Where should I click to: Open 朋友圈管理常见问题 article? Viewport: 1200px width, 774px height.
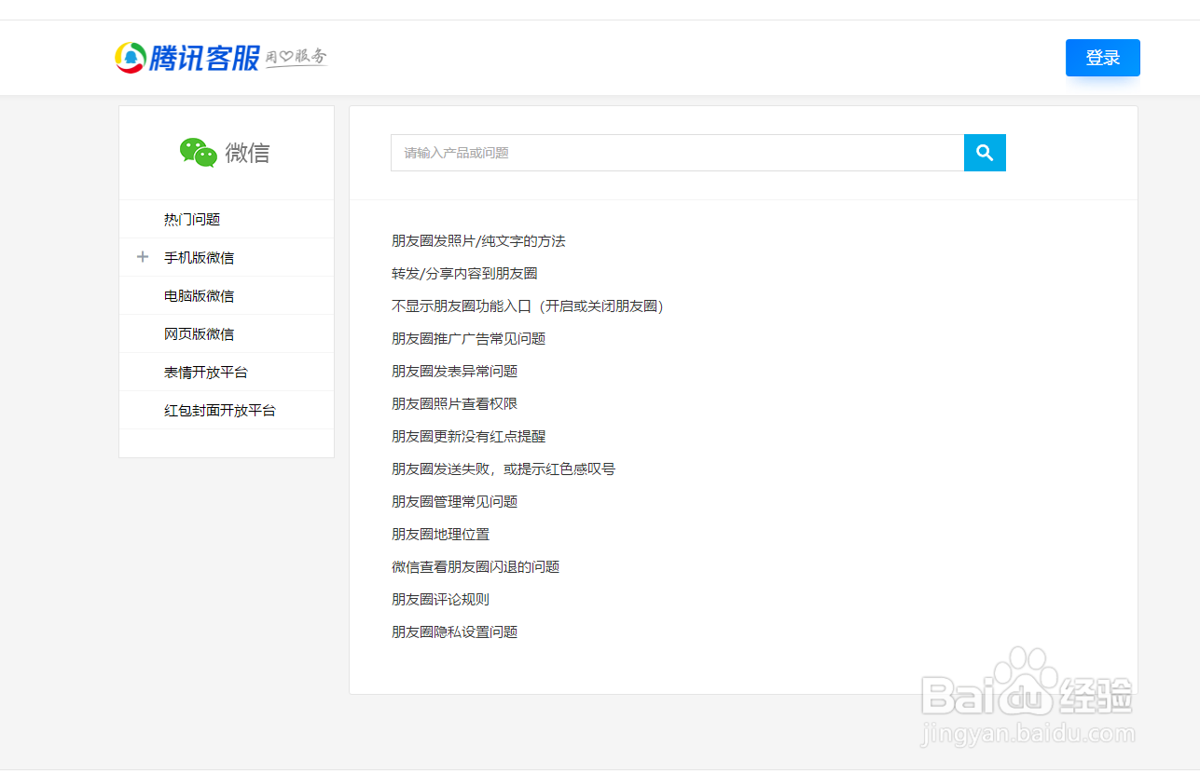[455, 502]
